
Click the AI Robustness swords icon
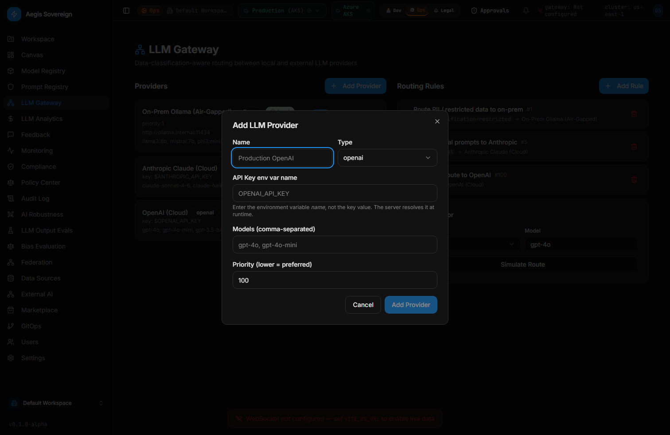[11, 214]
